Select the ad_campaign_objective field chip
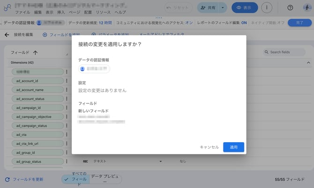 pyautogui.click(x=37, y=116)
